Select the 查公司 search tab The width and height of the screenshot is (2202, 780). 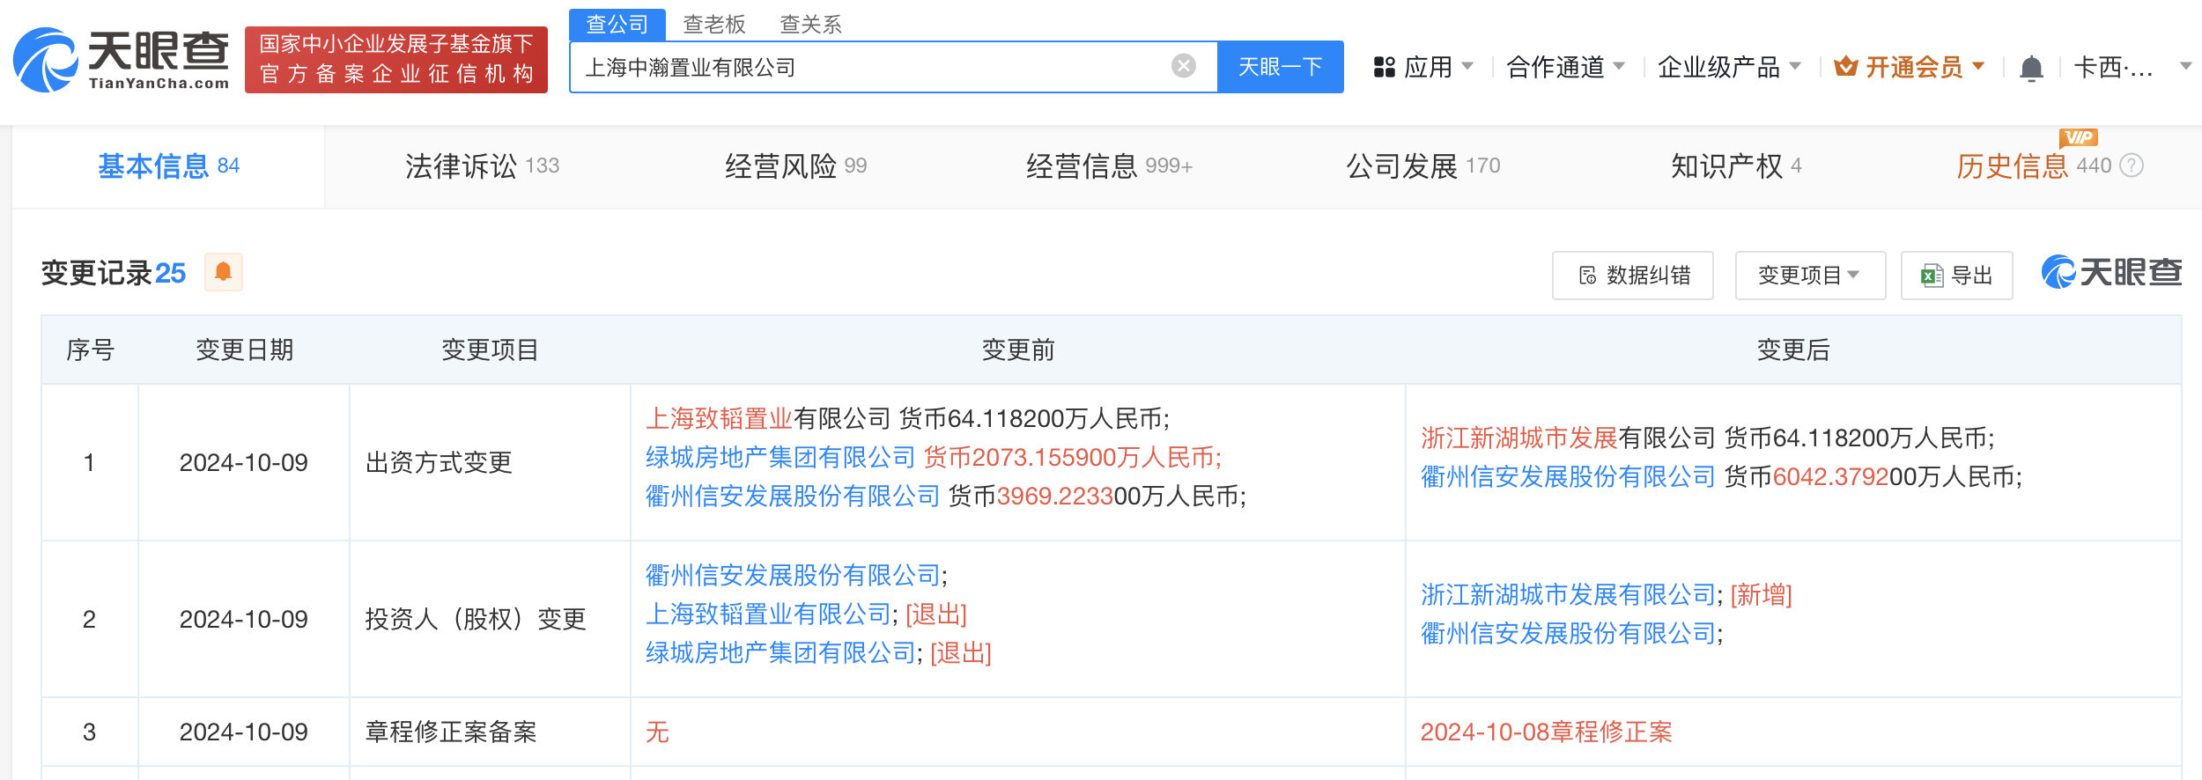(x=617, y=24)
